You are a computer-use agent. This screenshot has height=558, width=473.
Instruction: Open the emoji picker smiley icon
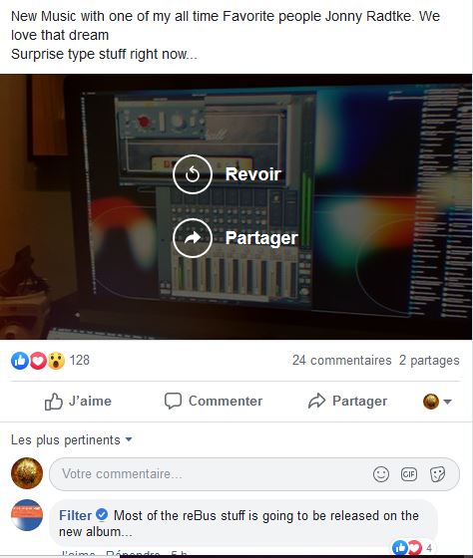[380, 474]
